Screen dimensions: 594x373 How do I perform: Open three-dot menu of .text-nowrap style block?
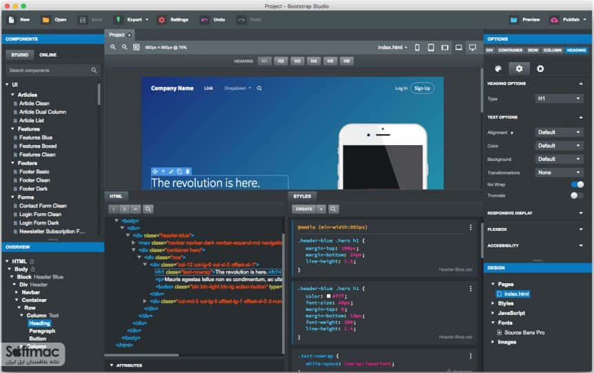[471, 356]
